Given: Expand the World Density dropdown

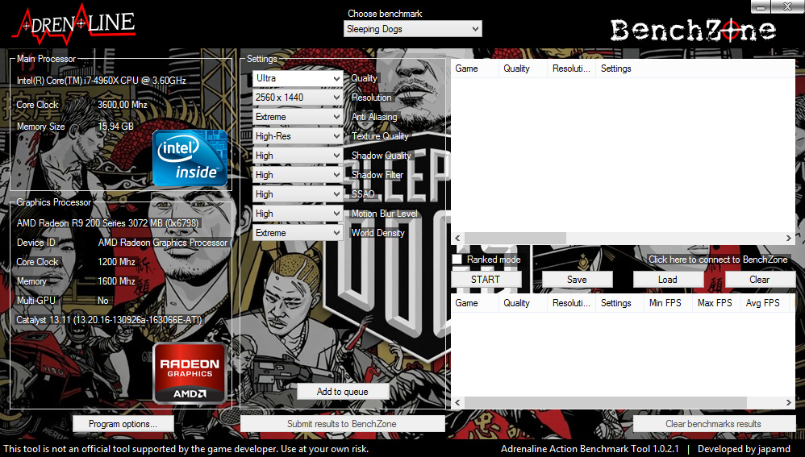Looking at the screenshot, I should (x=298, y=233).
